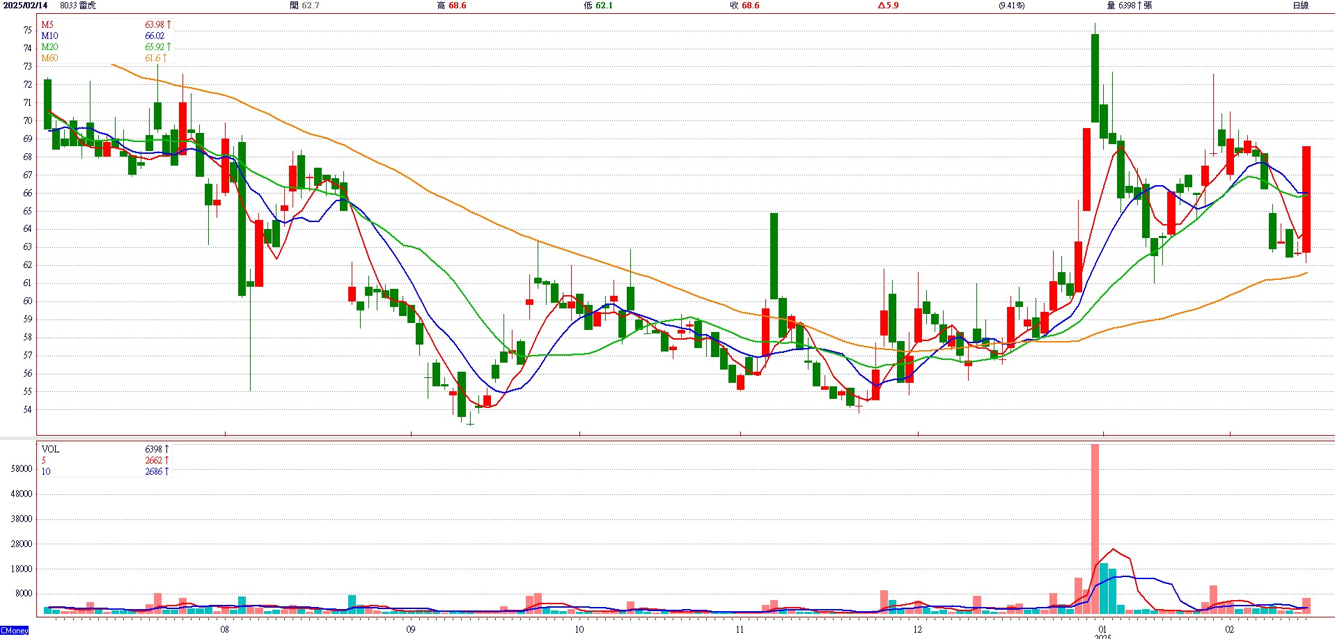
Task: Click the M10 moving average legend label
Action: click(x=49, y=36)
